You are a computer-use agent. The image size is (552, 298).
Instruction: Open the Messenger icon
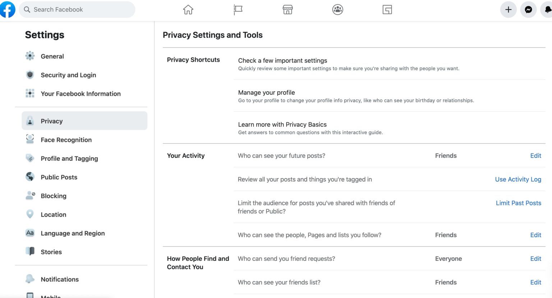(x=528, y=10)
